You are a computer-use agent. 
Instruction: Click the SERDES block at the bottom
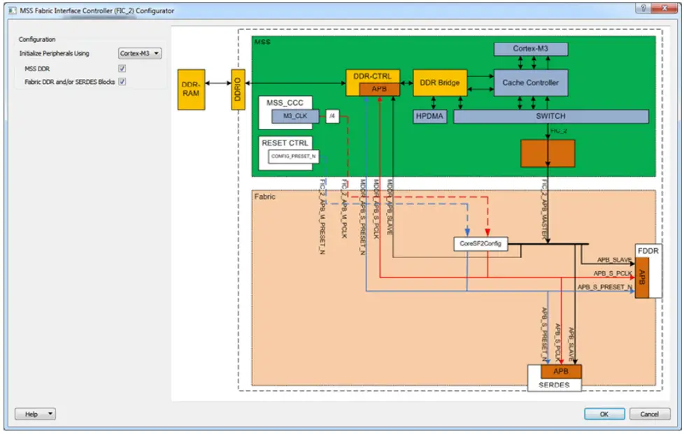(555, 384)
